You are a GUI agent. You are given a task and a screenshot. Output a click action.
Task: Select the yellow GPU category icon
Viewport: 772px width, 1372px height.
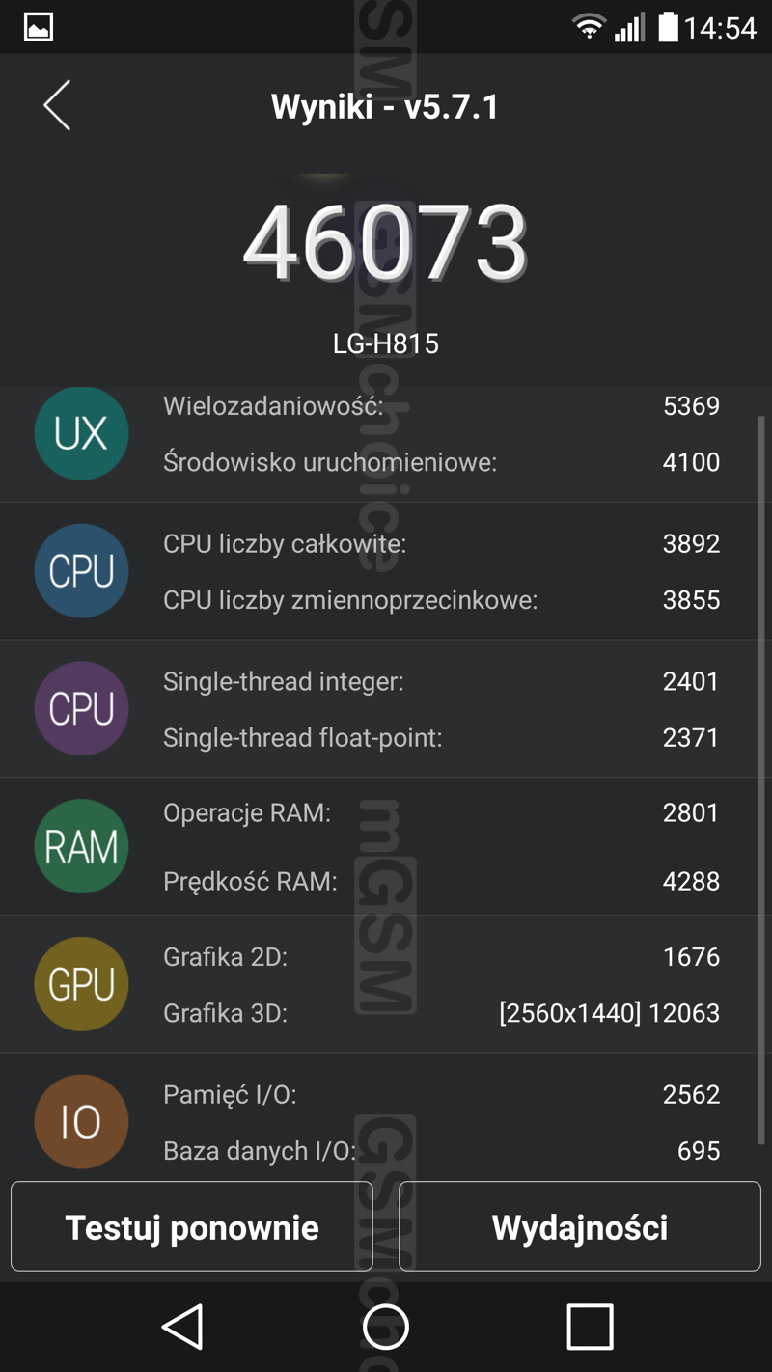[81, 984]
